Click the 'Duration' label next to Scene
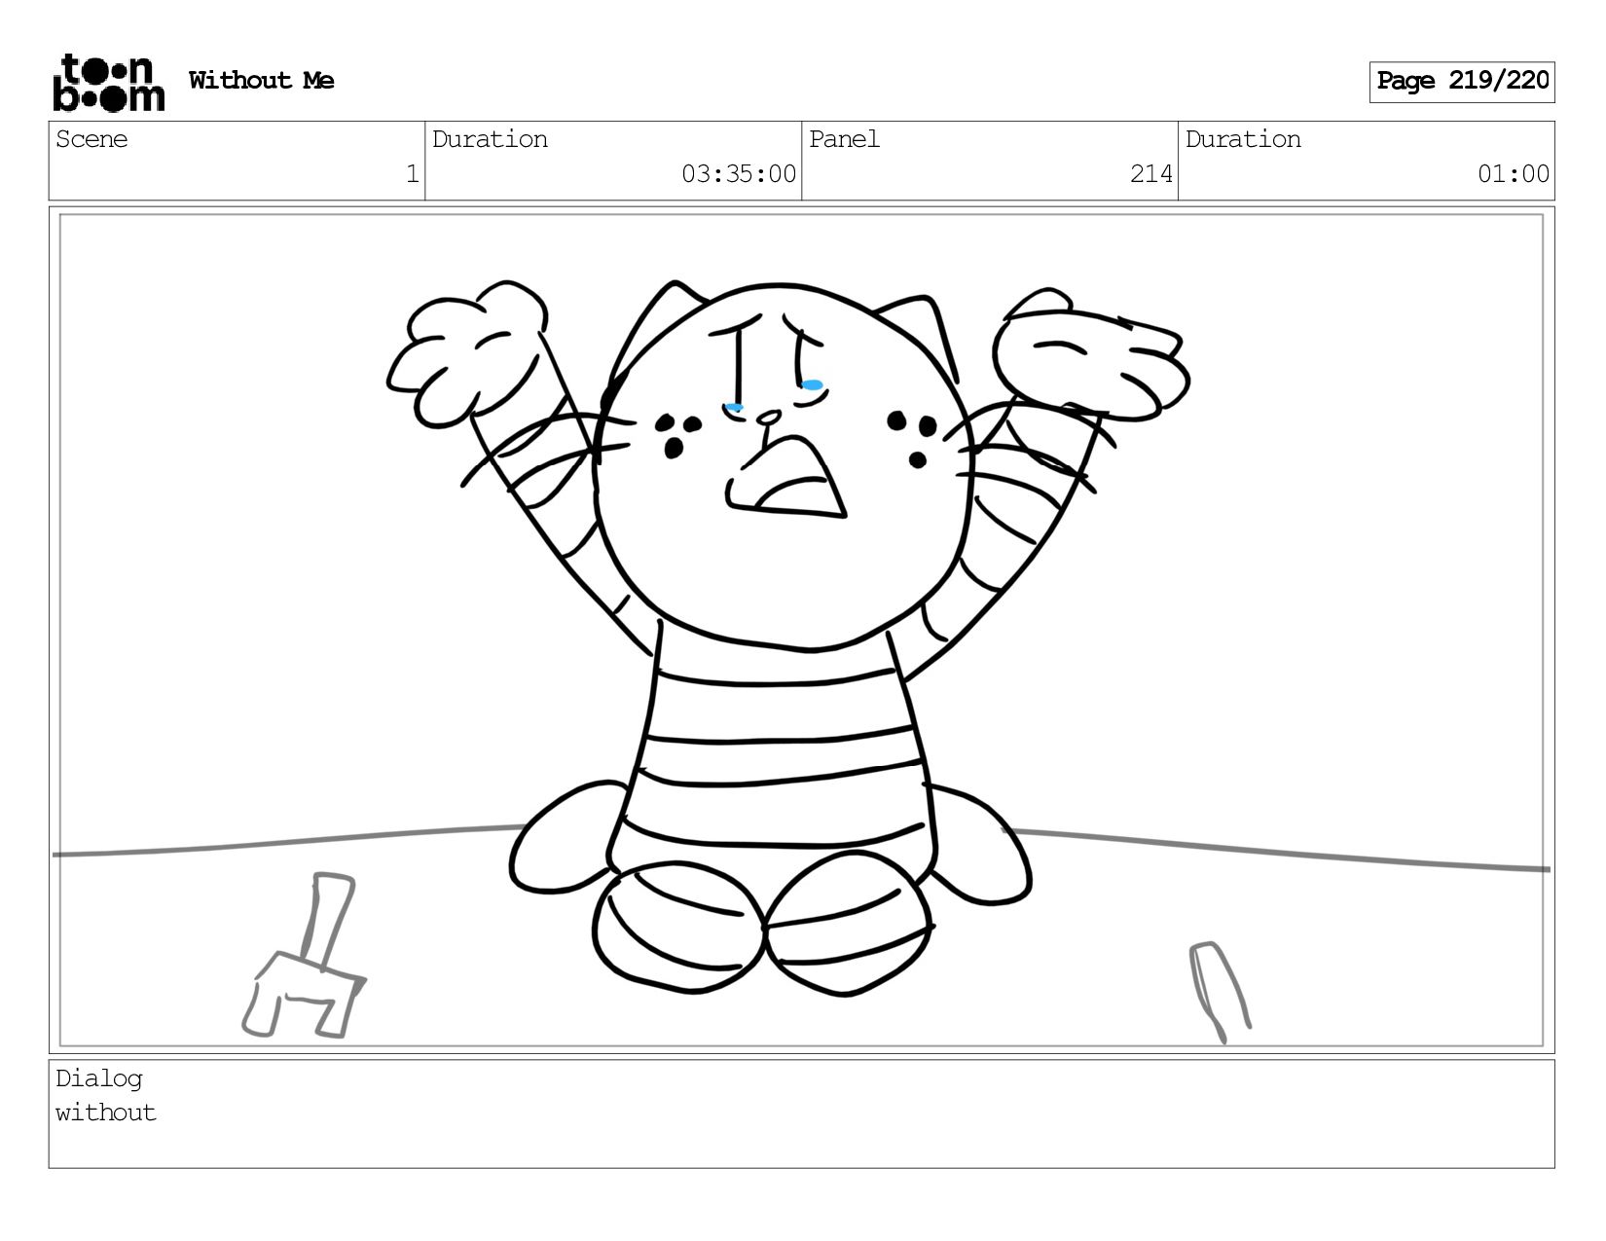 pos(490,139)
